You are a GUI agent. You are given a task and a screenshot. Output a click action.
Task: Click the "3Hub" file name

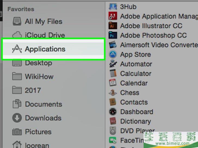click(128, 7)
